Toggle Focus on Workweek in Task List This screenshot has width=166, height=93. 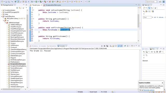click(155, 8)
